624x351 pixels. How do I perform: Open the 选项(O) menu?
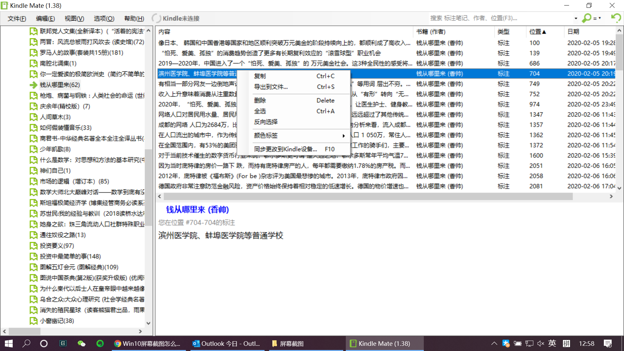click(104, 19)
